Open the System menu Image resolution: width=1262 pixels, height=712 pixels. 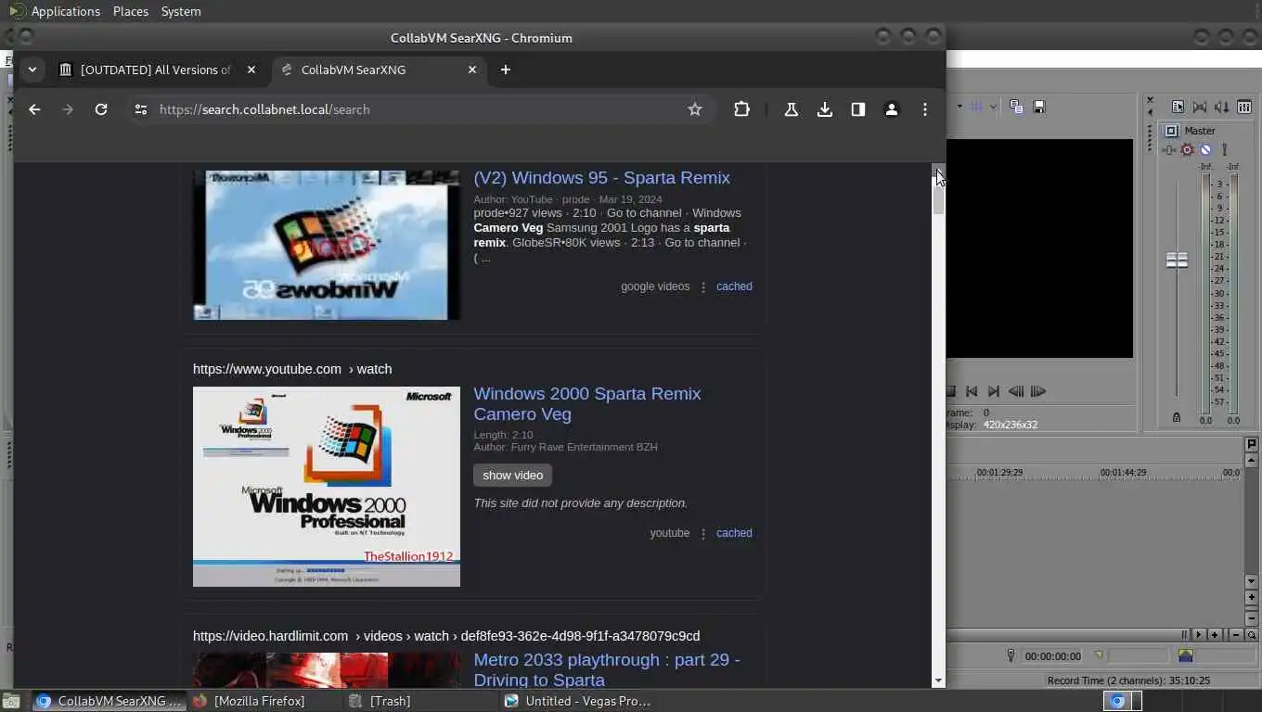coord(181,11)
